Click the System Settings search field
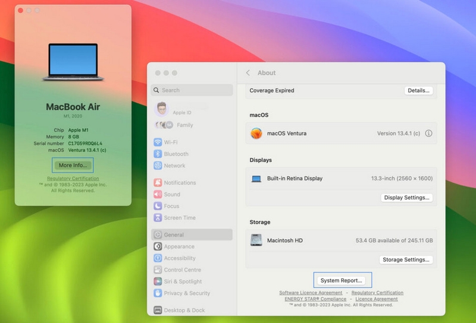Screen dimensions: 476x323 192,90
